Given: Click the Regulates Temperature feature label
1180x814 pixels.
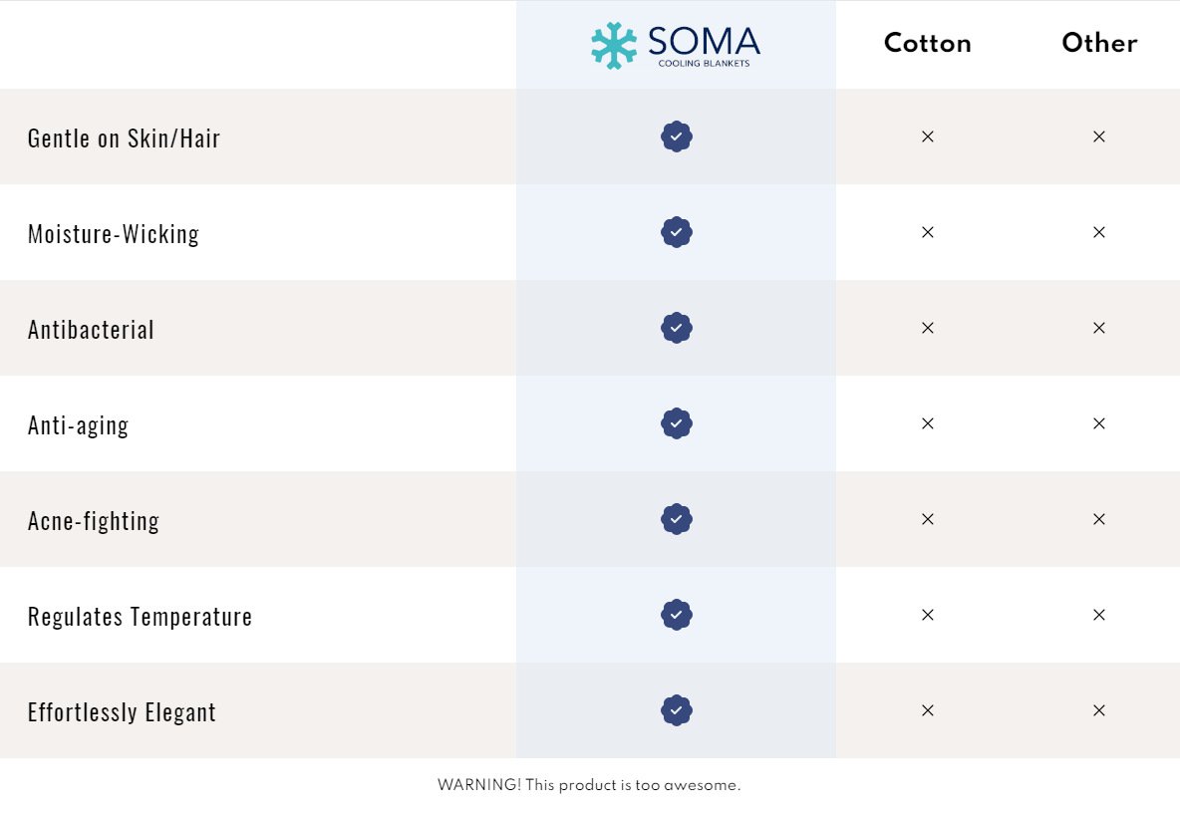Looking at the screenshot, I should [x=141, y=617].
